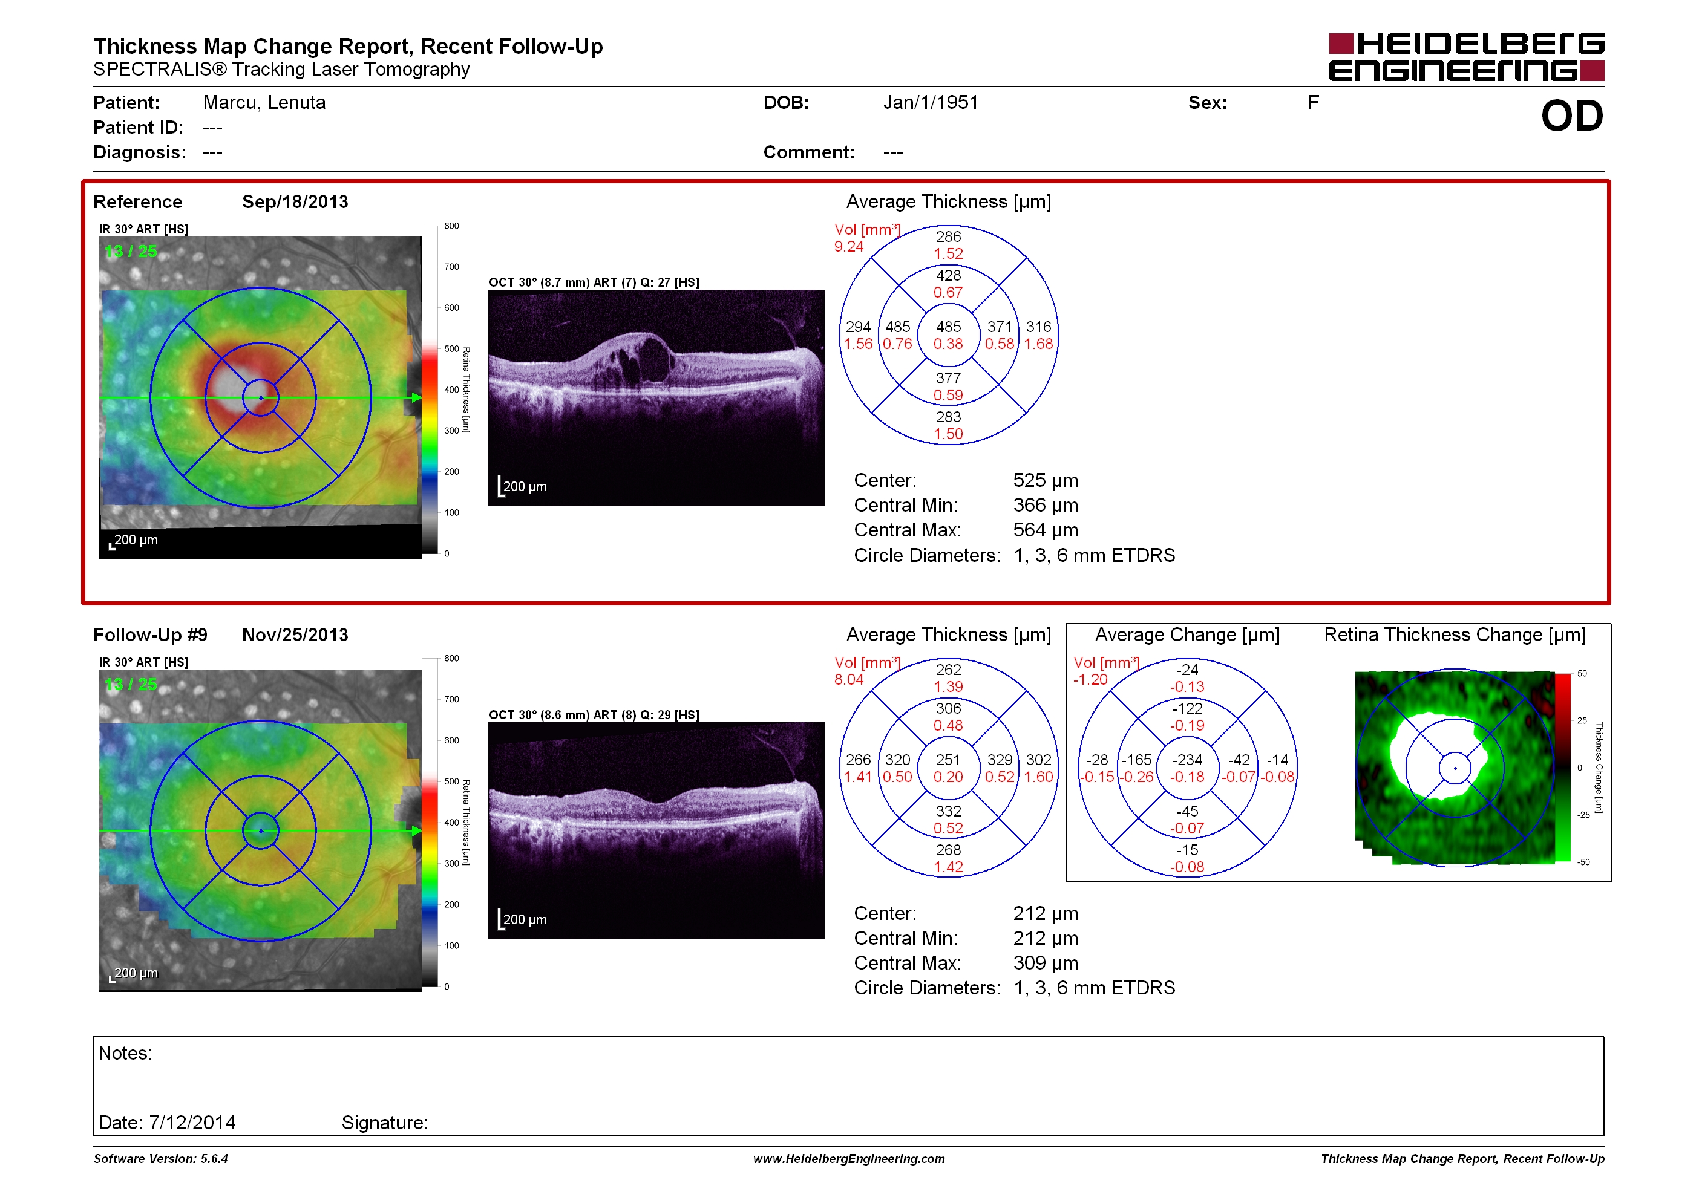Click reference outer temporal value 294
Screen dimensions: 1699x1200
click(x=859, y=327)
